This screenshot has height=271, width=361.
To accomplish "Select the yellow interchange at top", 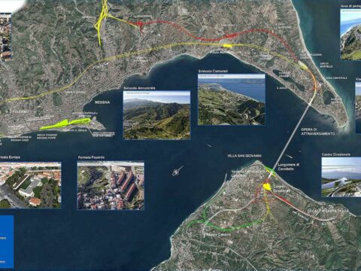I will pos(102,20).
